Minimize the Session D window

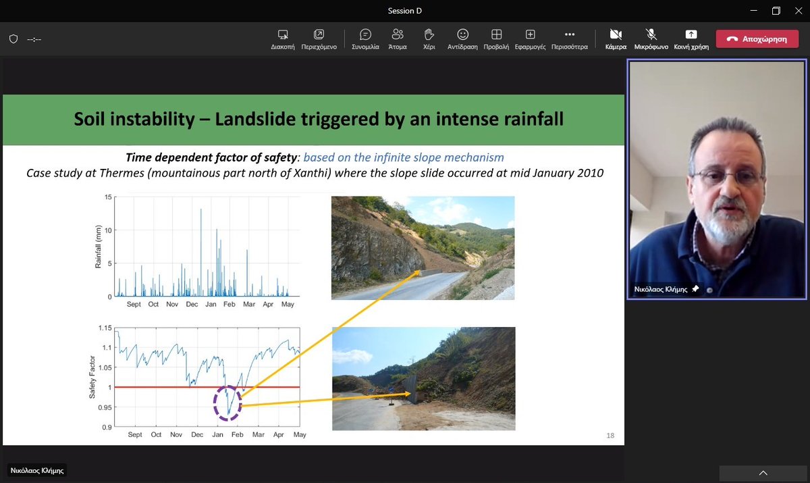pos(753,10)
